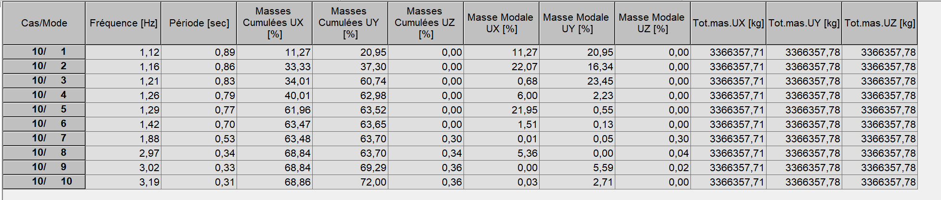Select the Tot.mas.UZ [kg] column header
Image resolution: width=941 pixels, height=200 pixels.
click(880, 23)
